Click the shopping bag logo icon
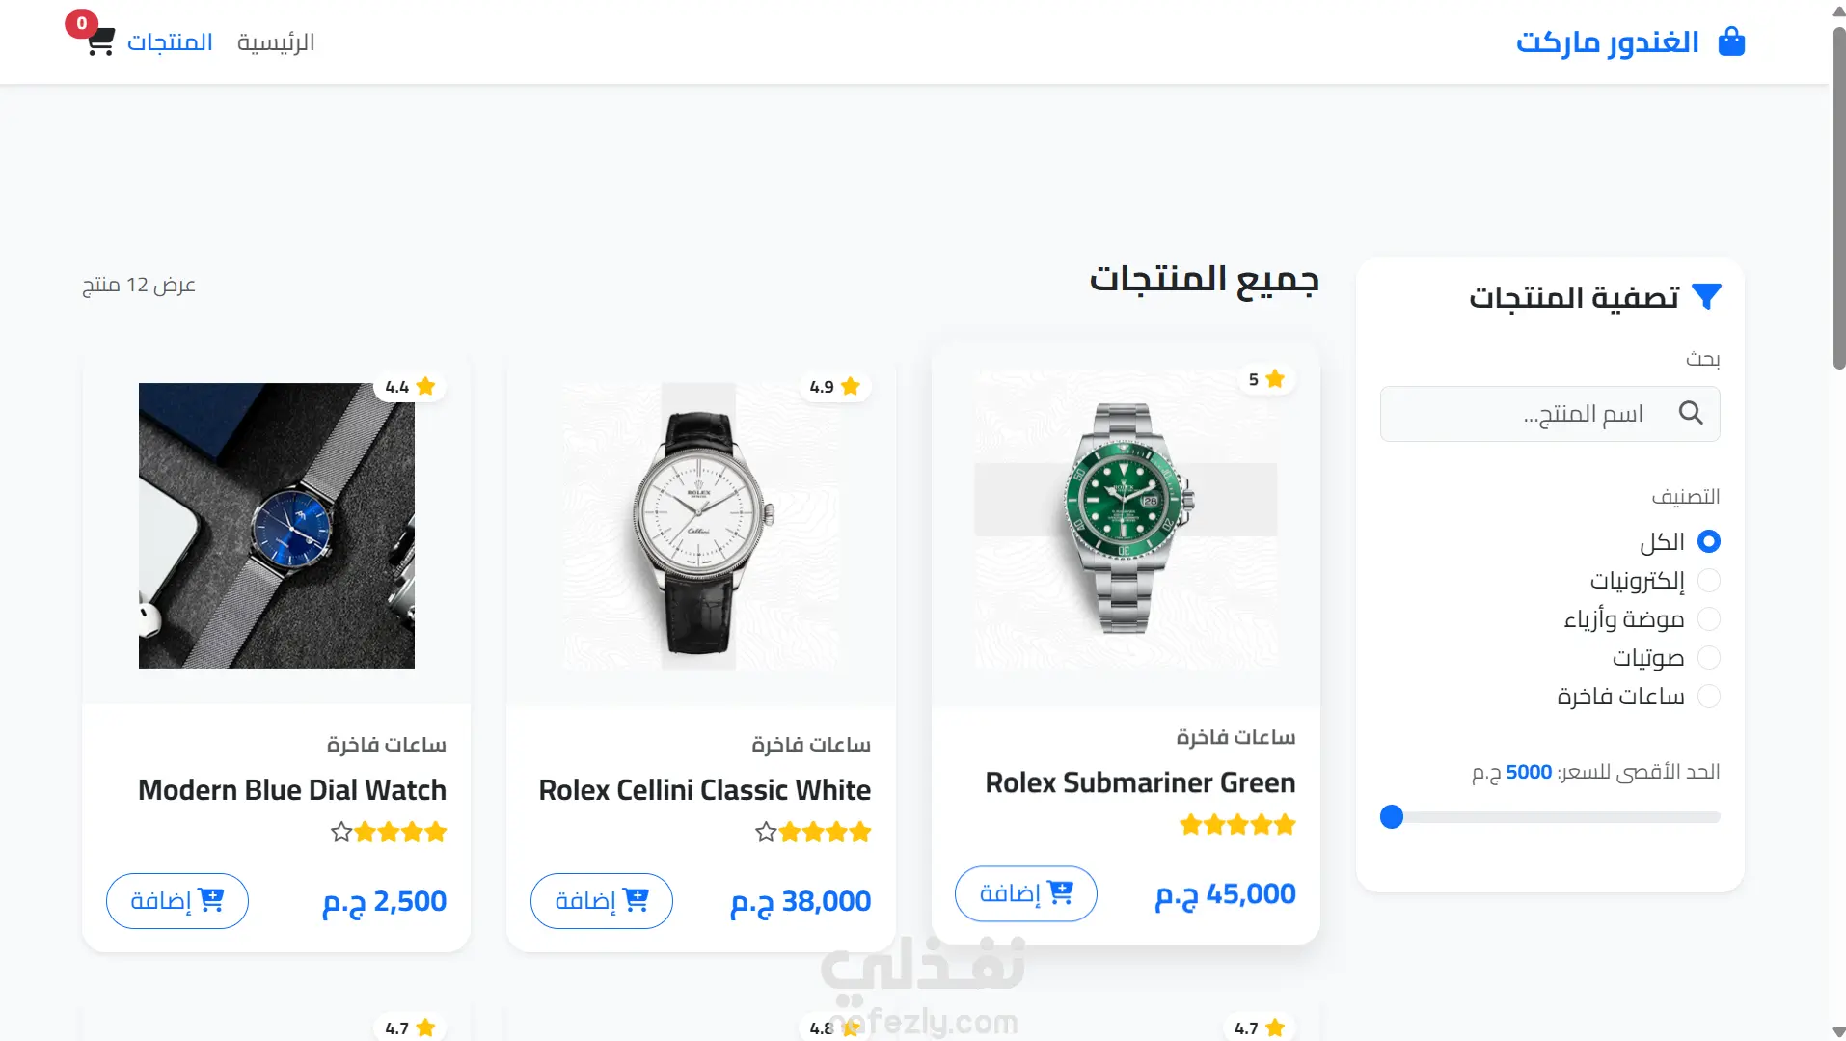The height and width of the screenshot is (1041, 1846). 1731,41
